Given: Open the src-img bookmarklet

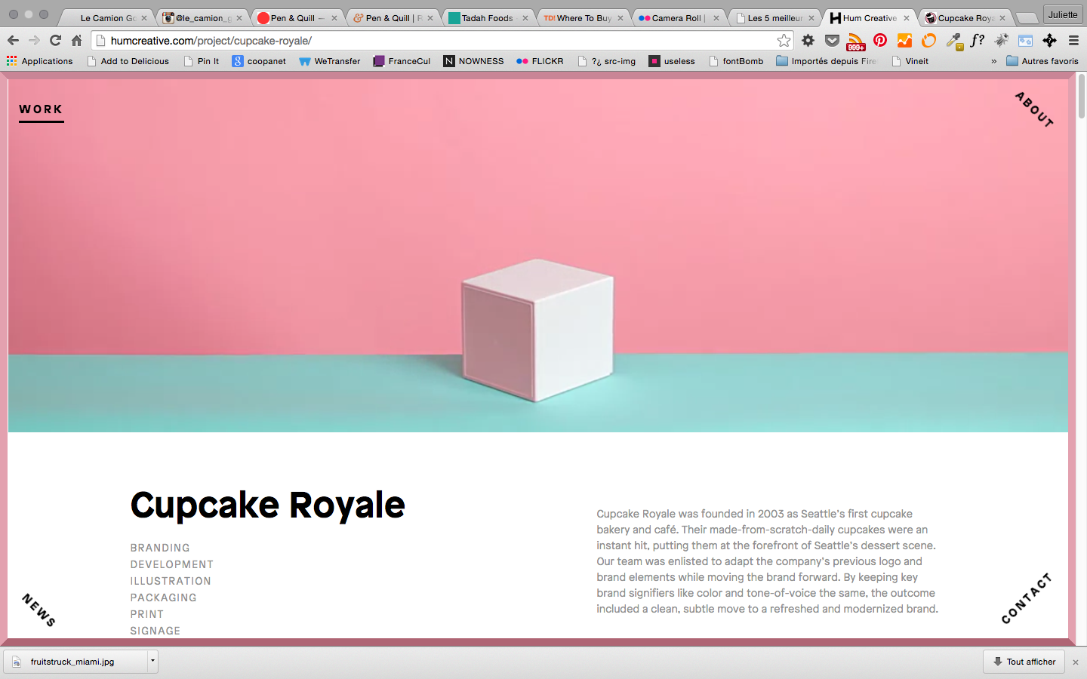Looking at the screenshot, I should (x=606, y=61).
